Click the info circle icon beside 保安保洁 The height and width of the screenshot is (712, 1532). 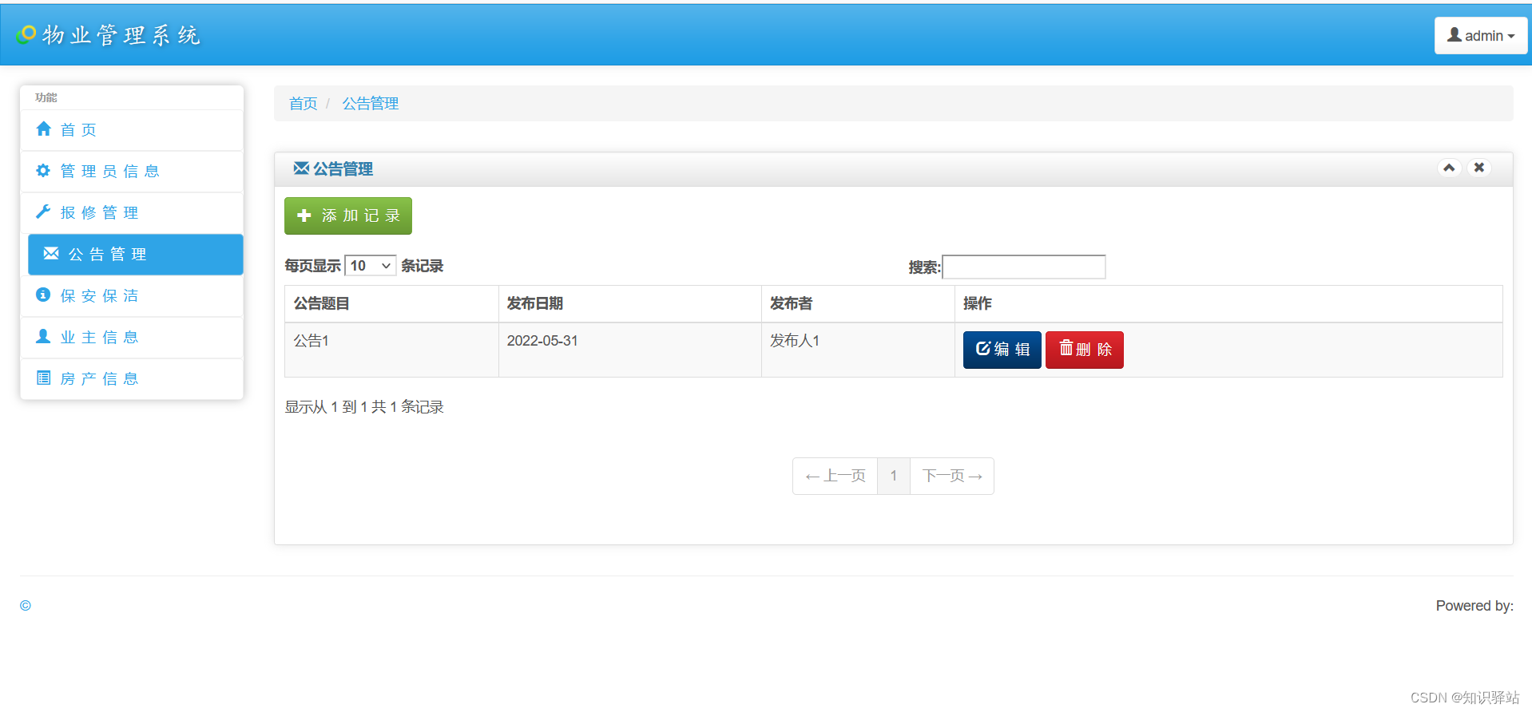click(43, 295)
